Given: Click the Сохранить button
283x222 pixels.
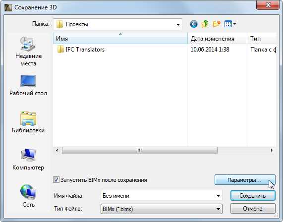Looking at the screenshot, I should 253,196.
